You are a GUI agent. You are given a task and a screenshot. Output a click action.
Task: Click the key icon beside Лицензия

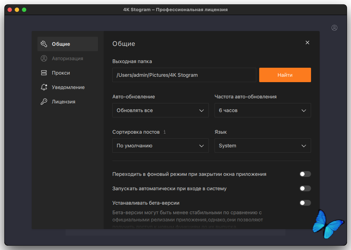44,102
